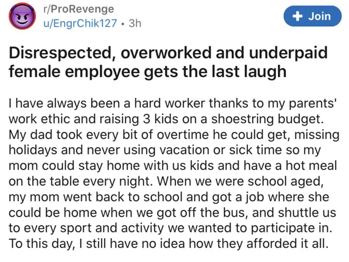
Task: Click the line starting "I have always been"
Action: click(x=172, y=103)
